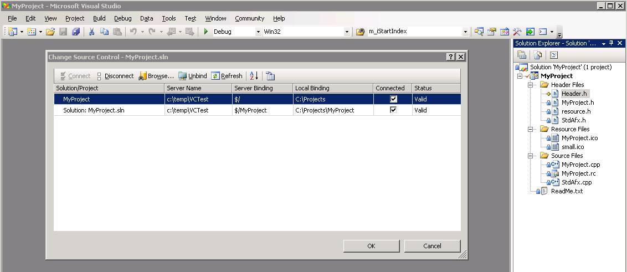
Task: Click the Start Debugging play icon
Action: pyautogui.click(x=206, y=32)
